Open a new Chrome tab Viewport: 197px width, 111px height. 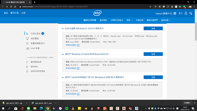click(34, 2)
